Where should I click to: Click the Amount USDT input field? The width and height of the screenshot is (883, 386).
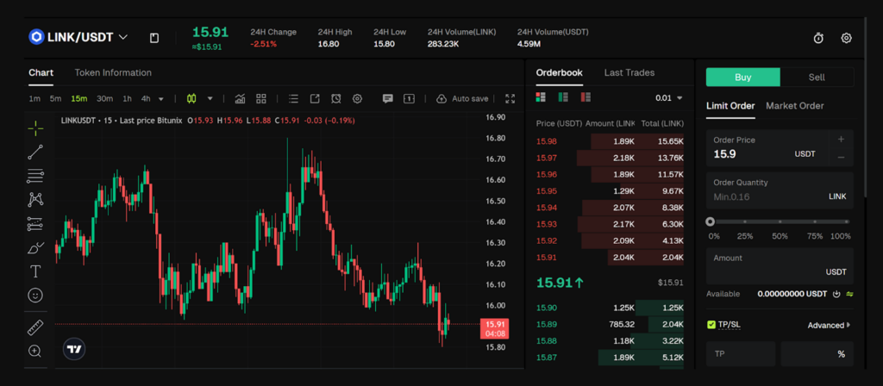[x=780, y=265]
